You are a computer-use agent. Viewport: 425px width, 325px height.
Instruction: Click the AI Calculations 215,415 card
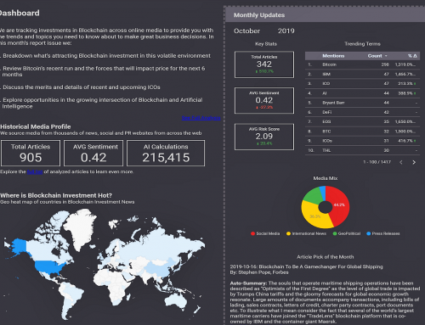pyautogui.click(x=166, y=153)
